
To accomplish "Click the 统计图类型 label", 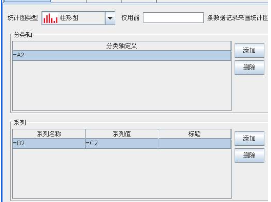I will 23,18.
